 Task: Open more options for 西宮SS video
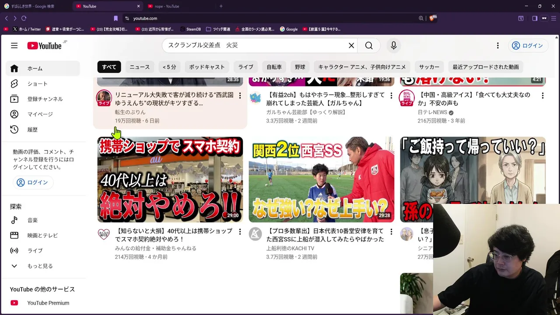(x=391, y=231)
